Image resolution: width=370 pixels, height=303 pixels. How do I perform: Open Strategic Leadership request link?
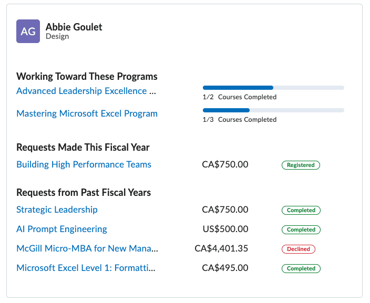(57, 210)
